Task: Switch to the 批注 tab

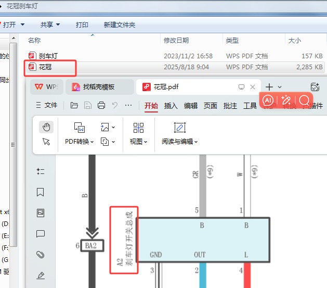Action: click(x=230, y=106)
